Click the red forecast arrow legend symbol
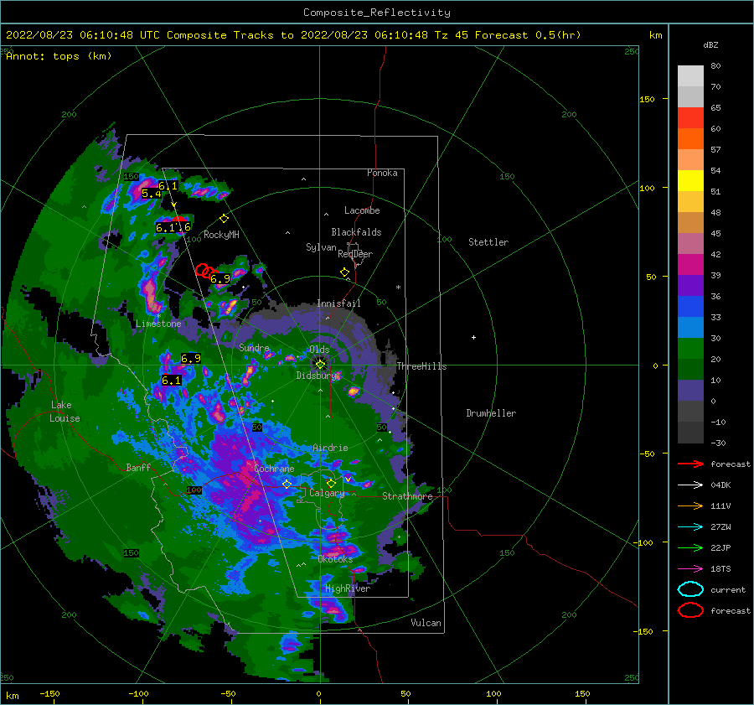The image size is (754, 705). pyautogui.click(x=690, y=464)
